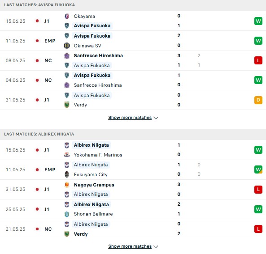
Task: Click the orange D draw badge
Action: 258,100
